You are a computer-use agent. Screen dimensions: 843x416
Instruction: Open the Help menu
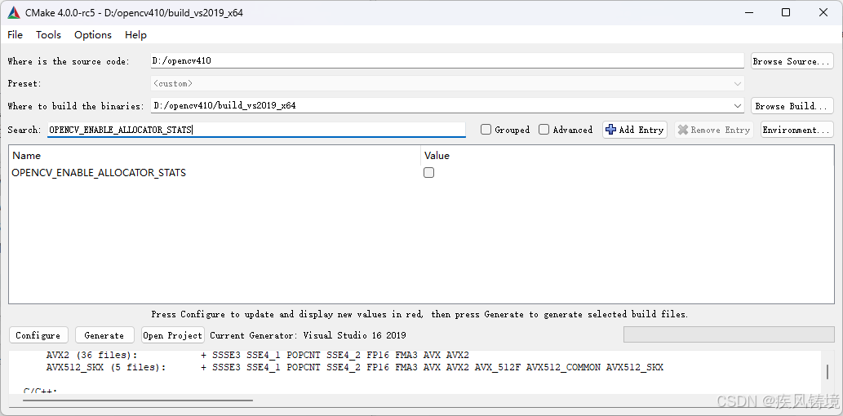click(x=135, y=35)
